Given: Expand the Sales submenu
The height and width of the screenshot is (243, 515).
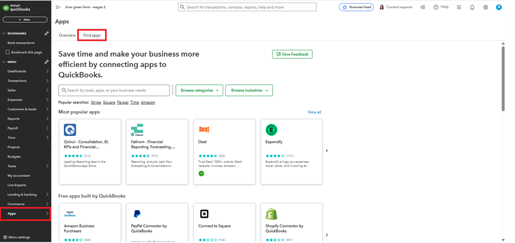Looking at the screenshot, I should (x=47, y=90).
